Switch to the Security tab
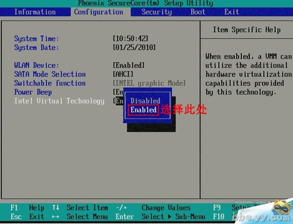The height and width of the screenshot is (224, 293). pyautogui.click(x=156, y=12)
